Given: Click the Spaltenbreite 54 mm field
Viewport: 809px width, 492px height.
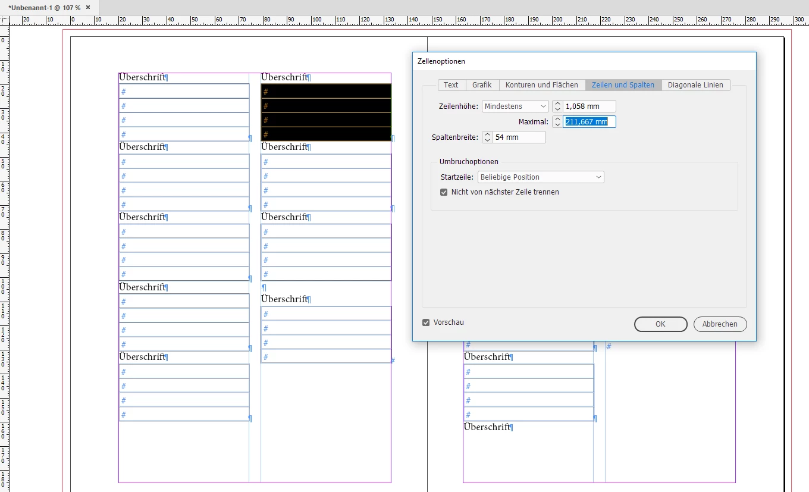Looking at the screenshot, I should (519, 137).
